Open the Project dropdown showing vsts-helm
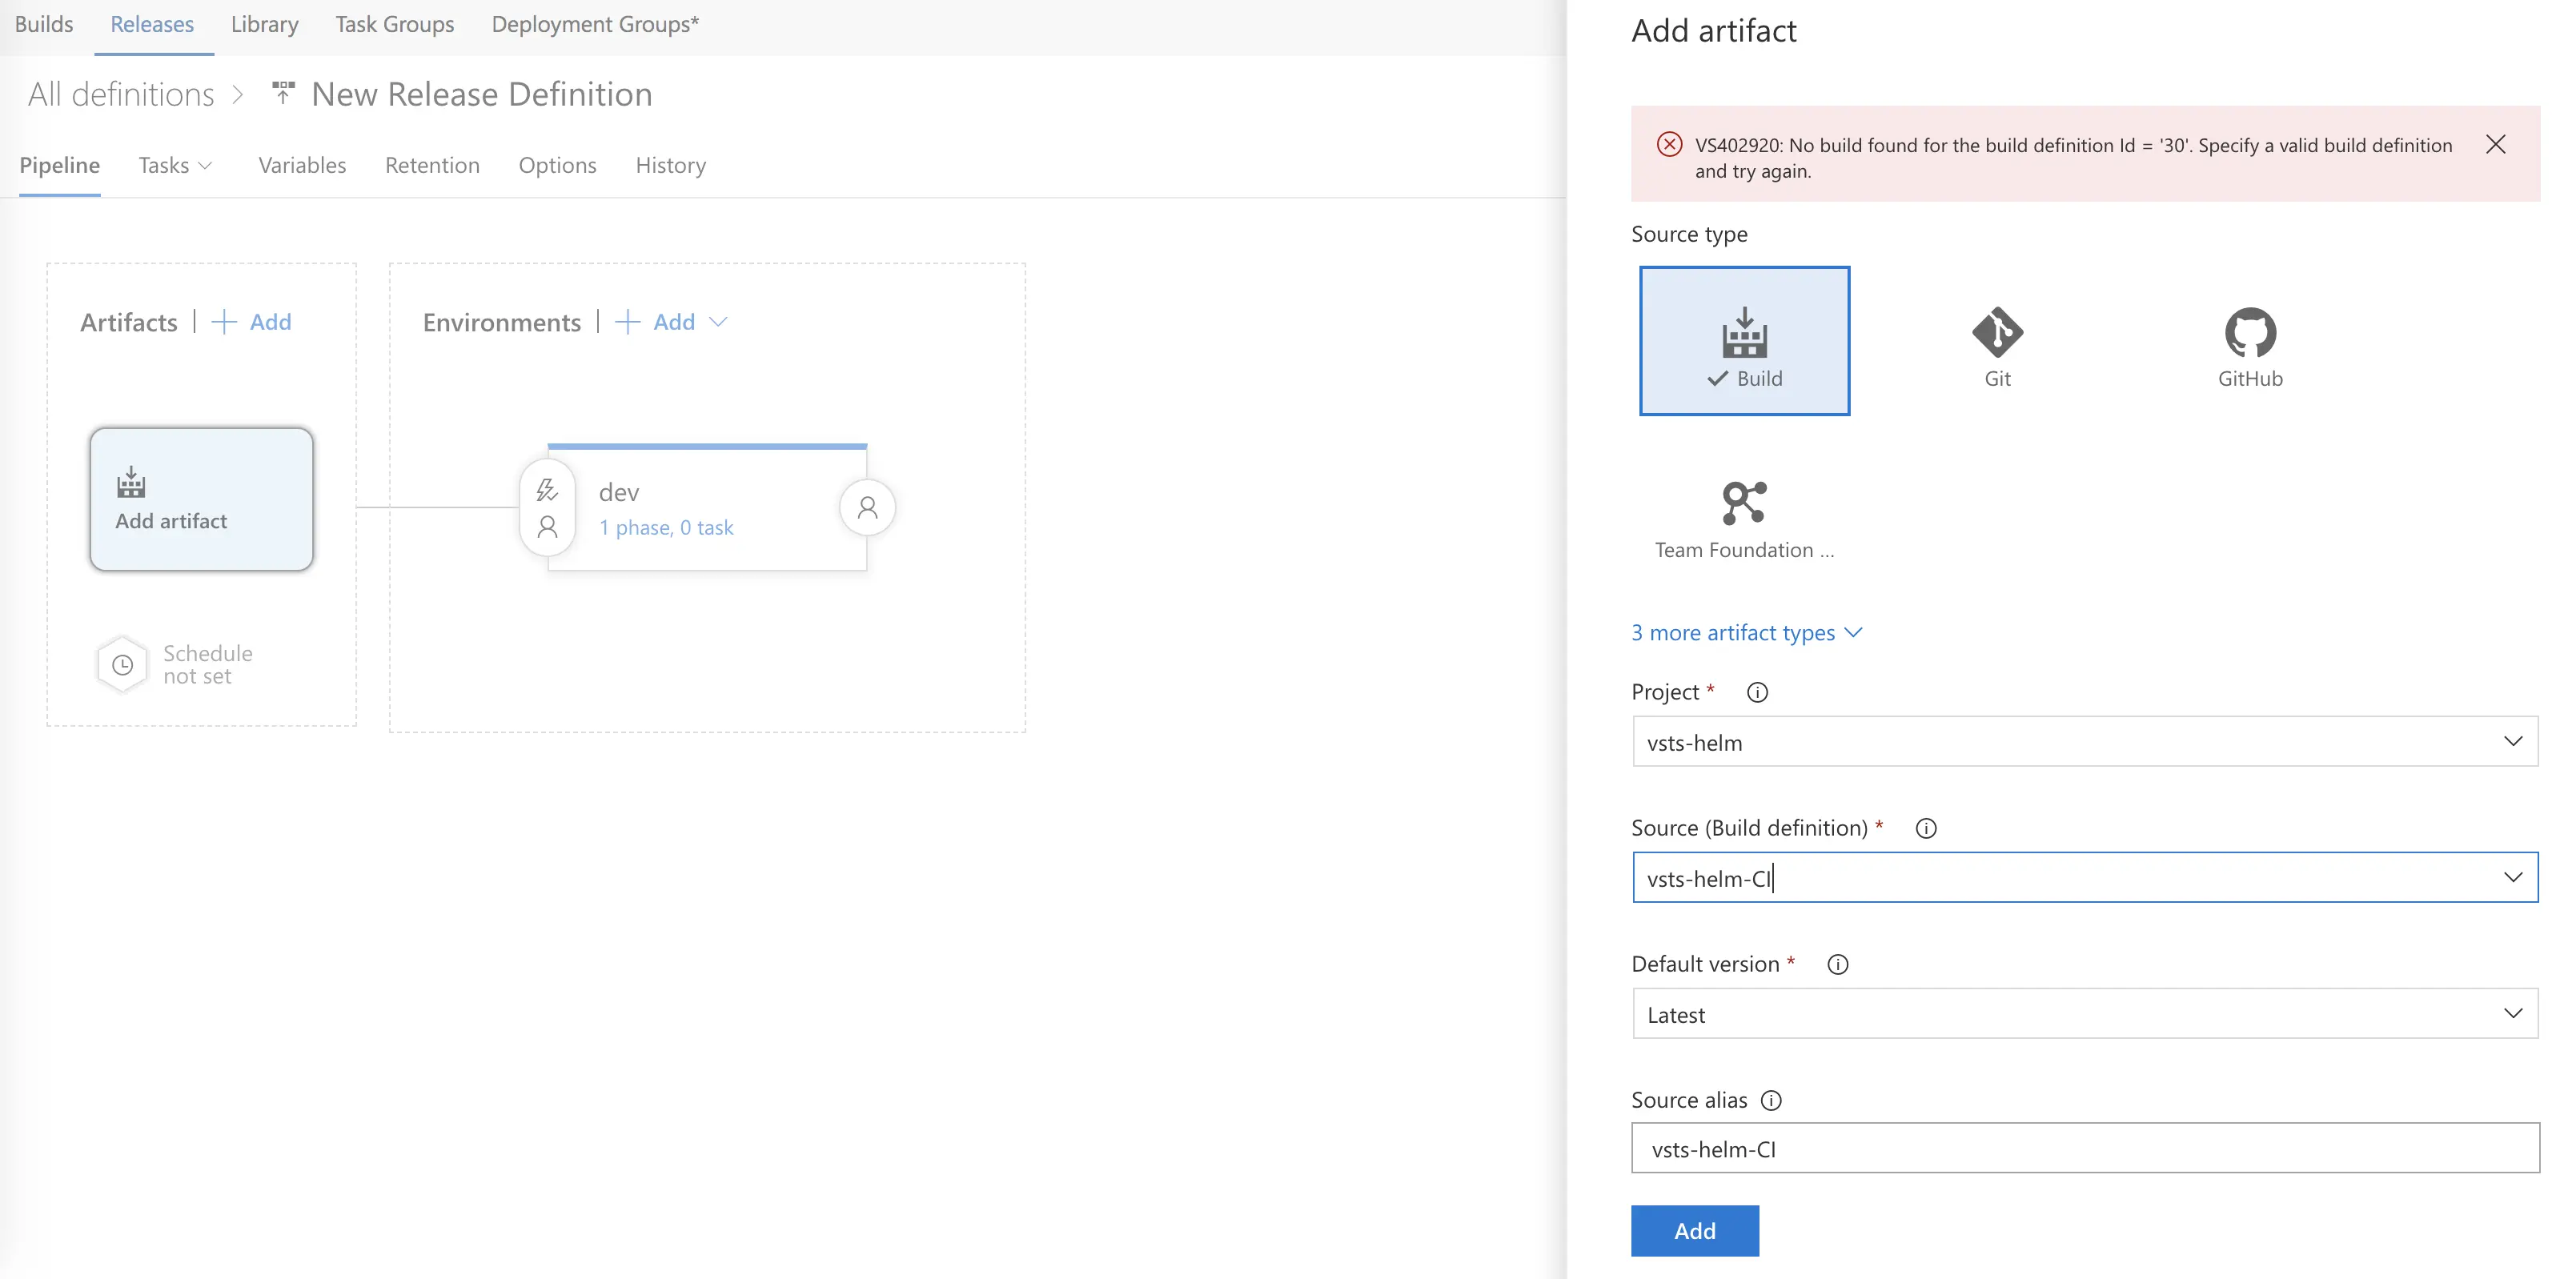 coord(2085,742)
